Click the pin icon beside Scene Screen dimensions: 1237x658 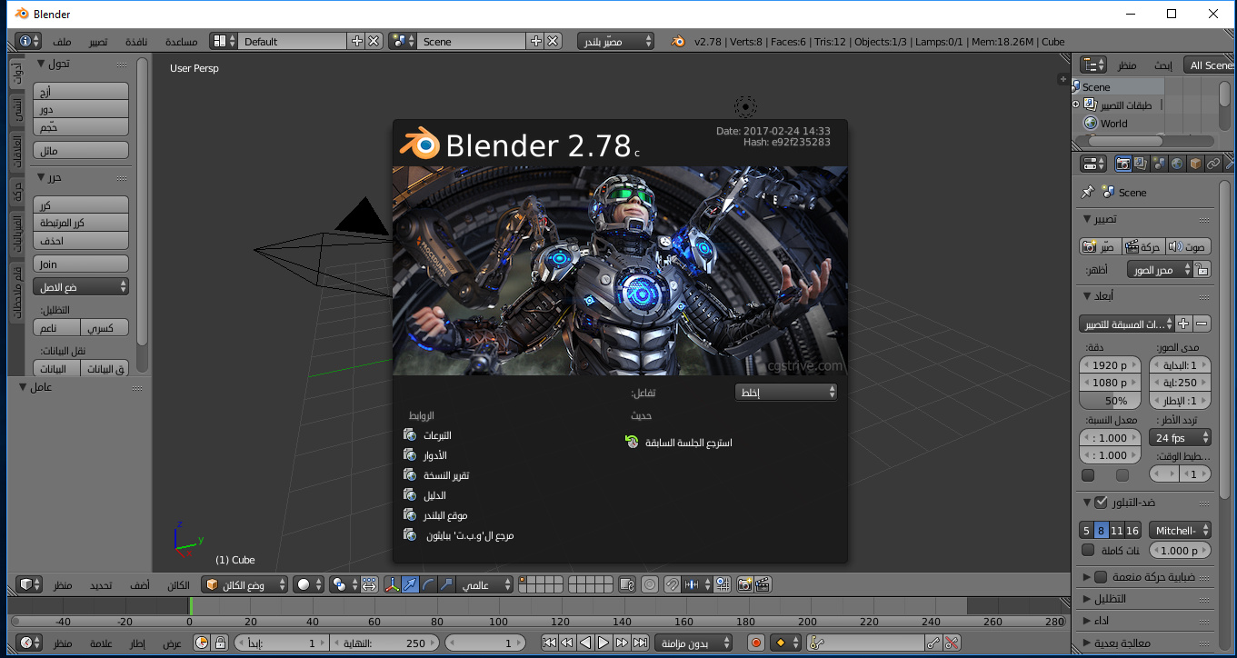click(x=1087, y=192)
